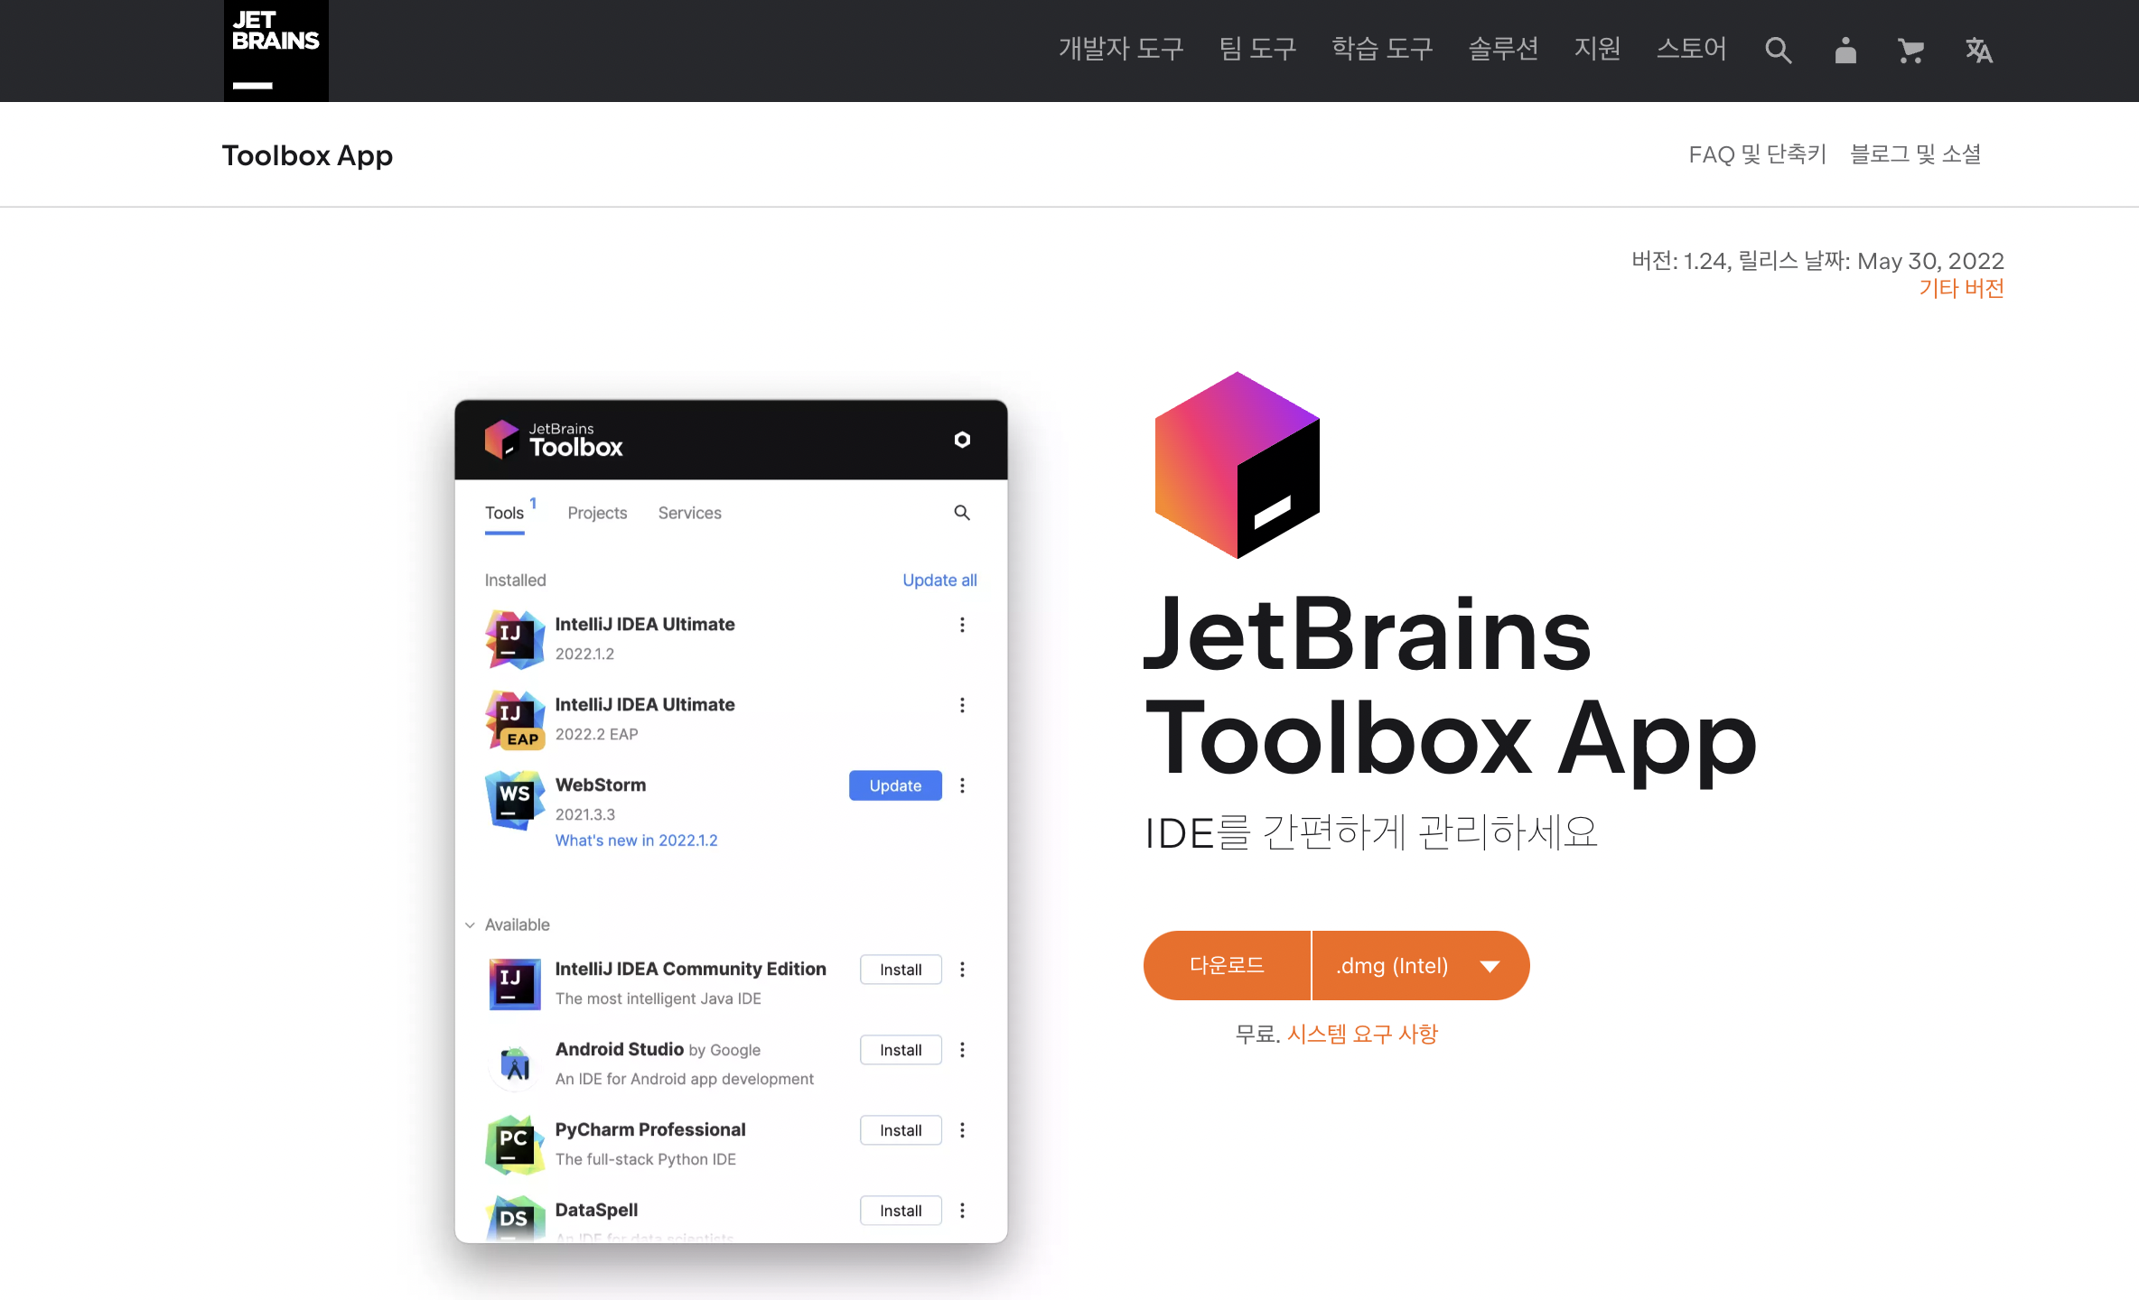Switch to the Services tab
The height and width of the screenshot is (1300, 2139).
[689, 513]
